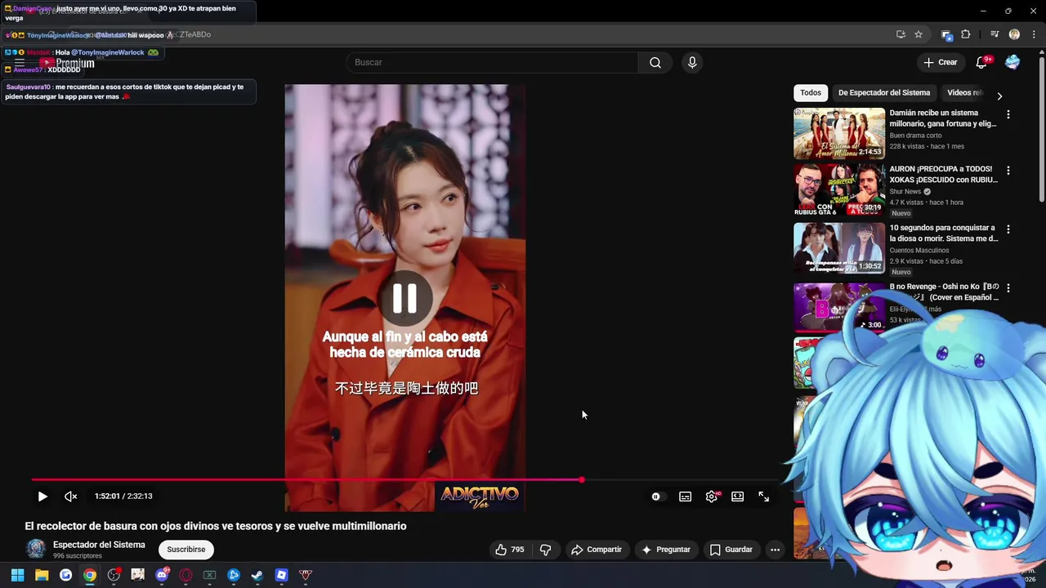This screenshot has height=588, width=1046.
Task: Open options for the B no Revenge video
Action: tap(1008, 288)
